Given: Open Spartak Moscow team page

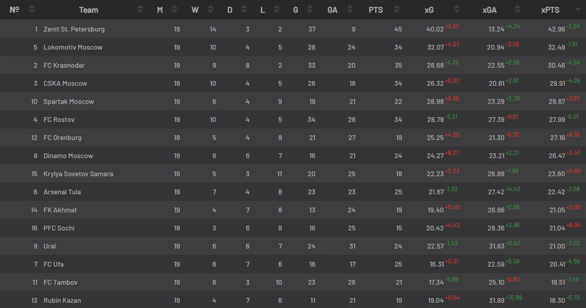Looking at the screenshot, I should coord(69,102).
